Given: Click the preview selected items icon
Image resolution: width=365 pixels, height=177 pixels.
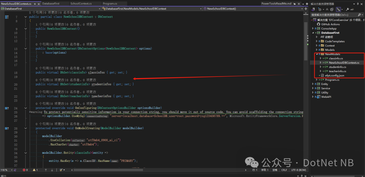Looking at the screenshot, I should pos(352,9).
